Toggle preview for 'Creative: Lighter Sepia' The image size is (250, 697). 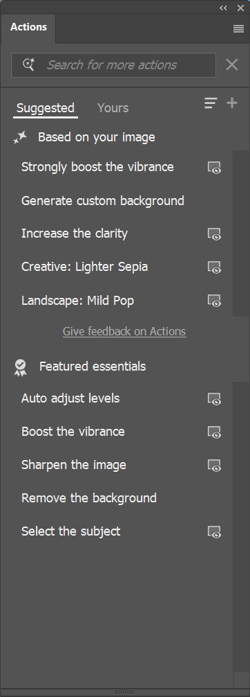pyautogui.click(x=214, y=267)
